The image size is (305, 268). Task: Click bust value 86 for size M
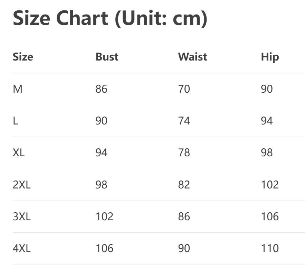click(x=101, y=89)
